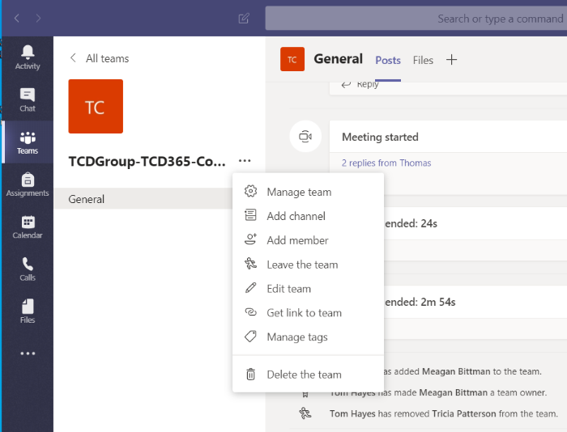Click the team's More options ellipsis
567x432 pixels.
(x=245, y=161)
